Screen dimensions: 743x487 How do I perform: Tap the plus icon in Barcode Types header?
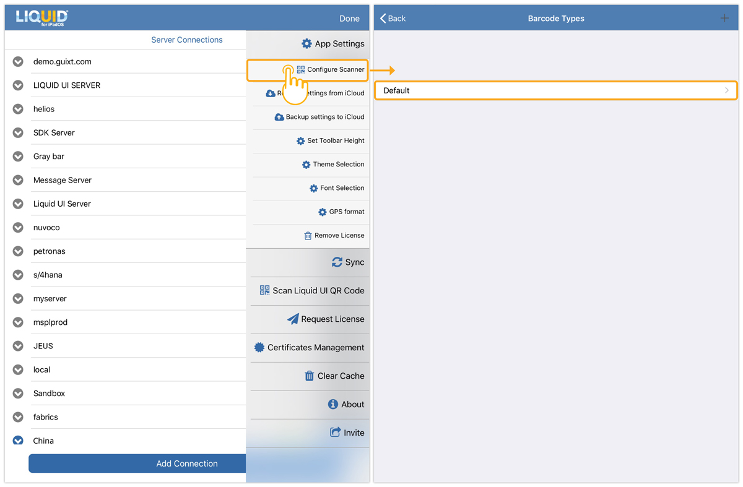[724, 19]
